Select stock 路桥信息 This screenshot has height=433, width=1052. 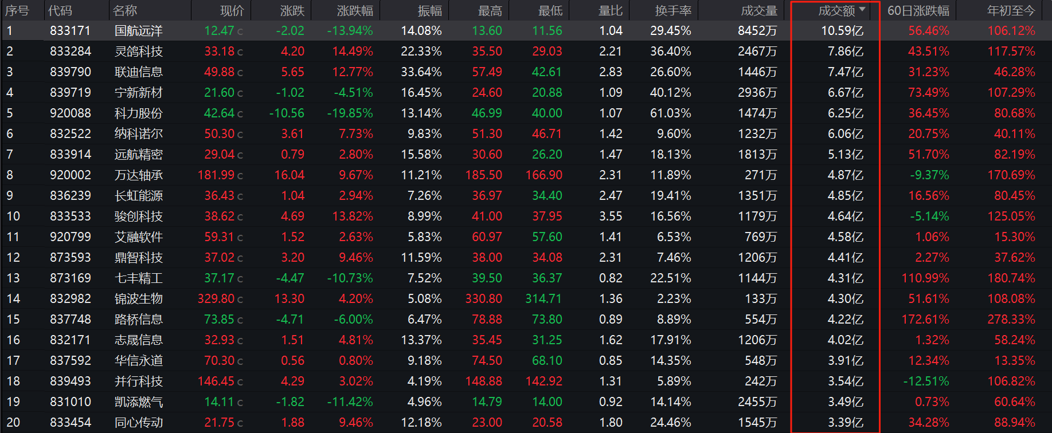pyautogui.click(x=139, y=320)
